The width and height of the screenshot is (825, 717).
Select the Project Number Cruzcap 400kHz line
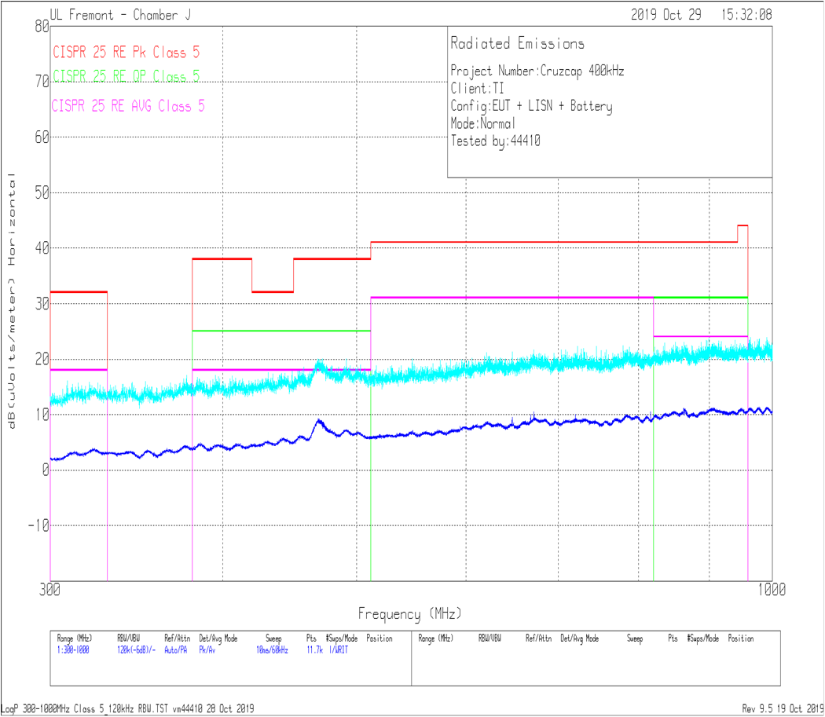(537, 71)
